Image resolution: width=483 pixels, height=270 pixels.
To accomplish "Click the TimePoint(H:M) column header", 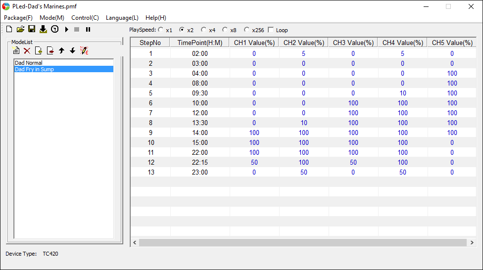I will (199, 43).
